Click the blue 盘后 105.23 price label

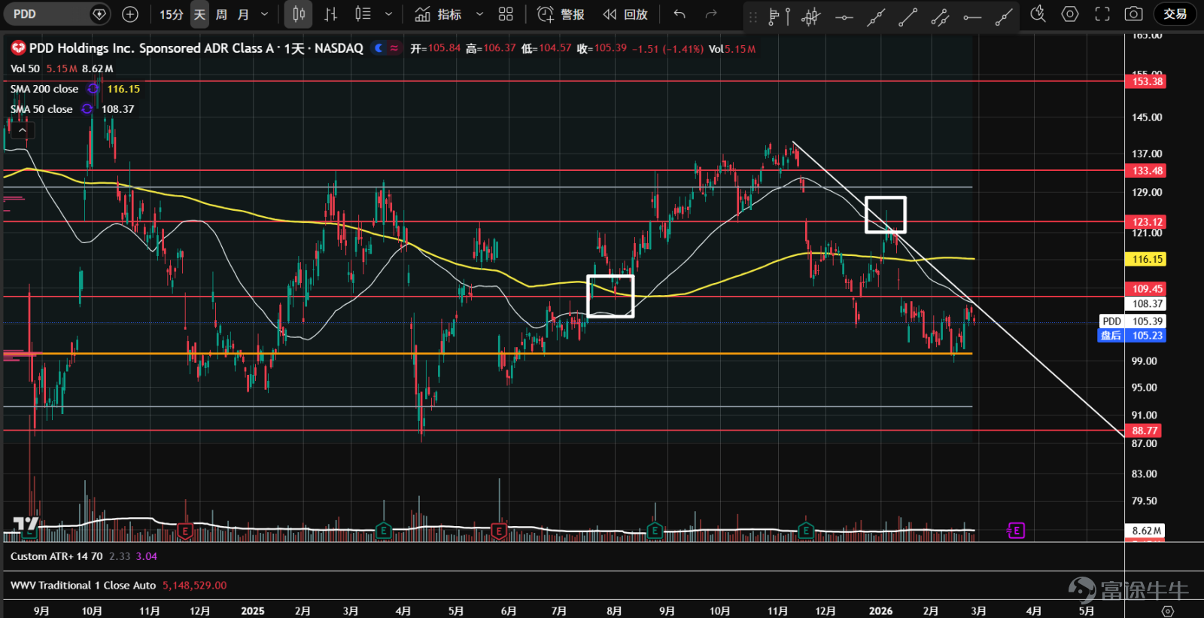click(1132, 336)
